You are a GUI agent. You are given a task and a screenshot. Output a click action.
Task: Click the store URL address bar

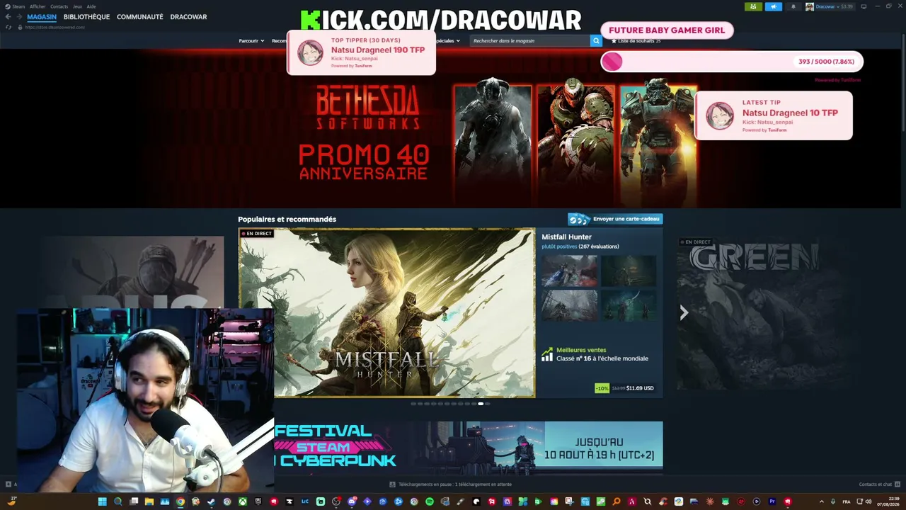point(55,27)
